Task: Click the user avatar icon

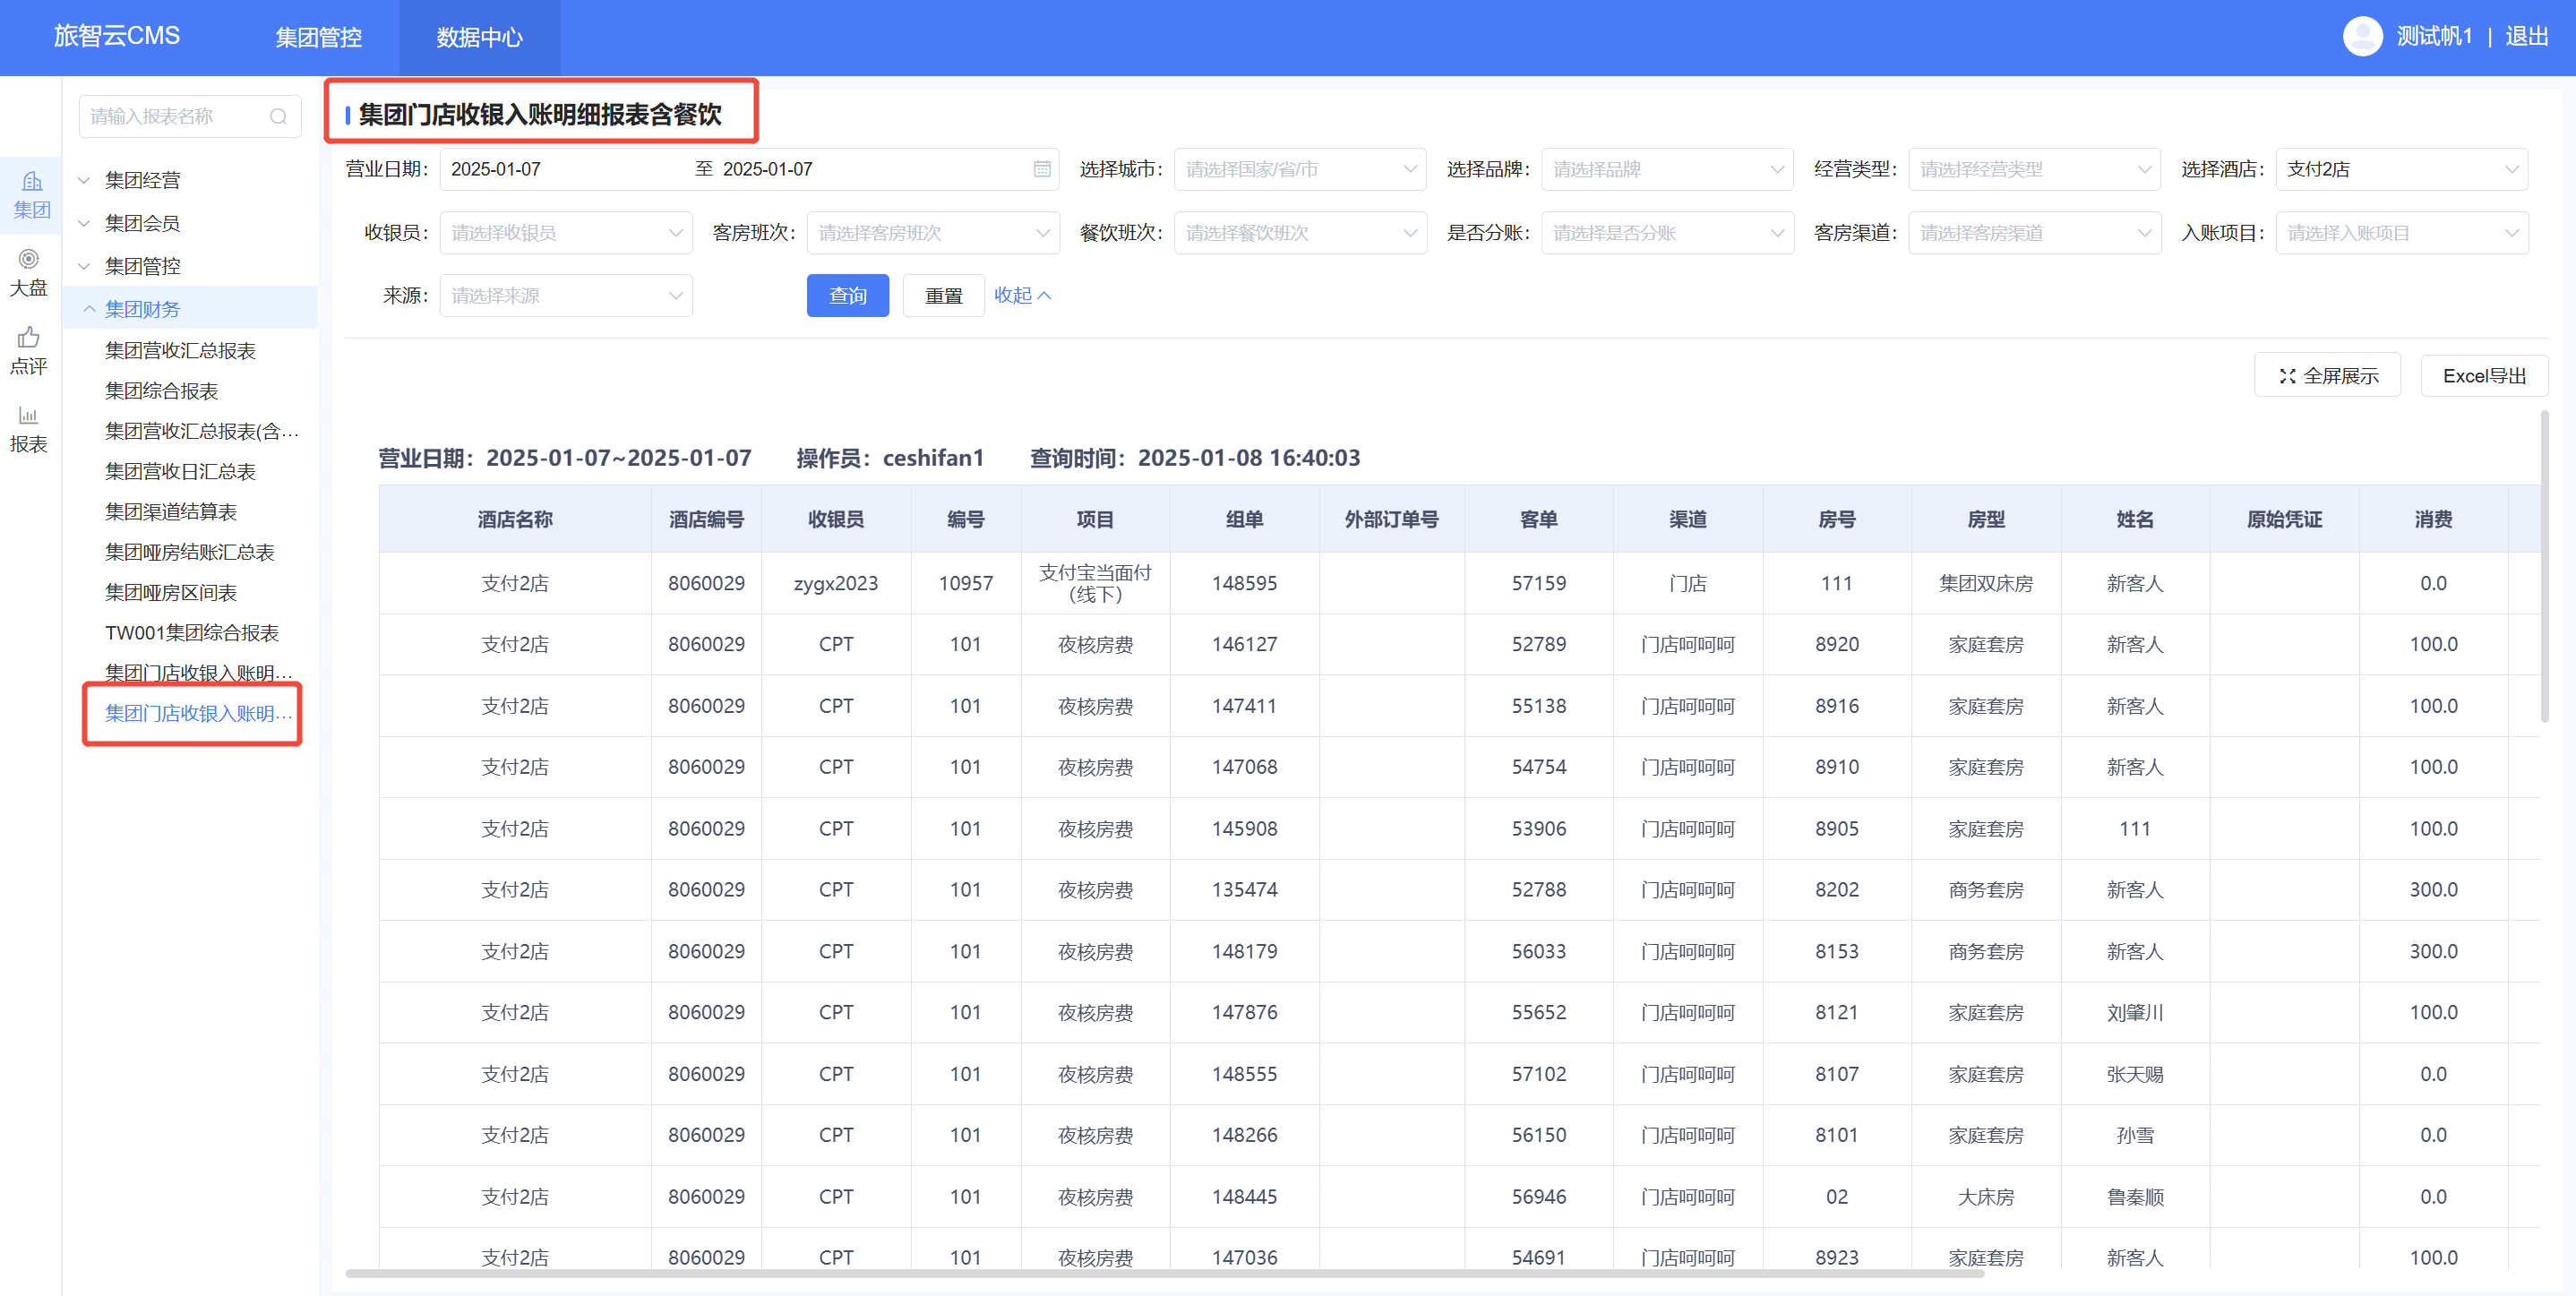Action: coord(2362,36)
